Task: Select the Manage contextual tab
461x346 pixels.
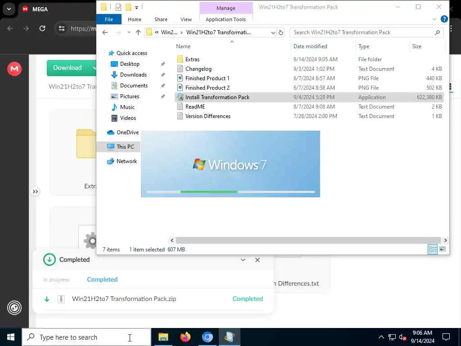Action: tap(226, 8)
